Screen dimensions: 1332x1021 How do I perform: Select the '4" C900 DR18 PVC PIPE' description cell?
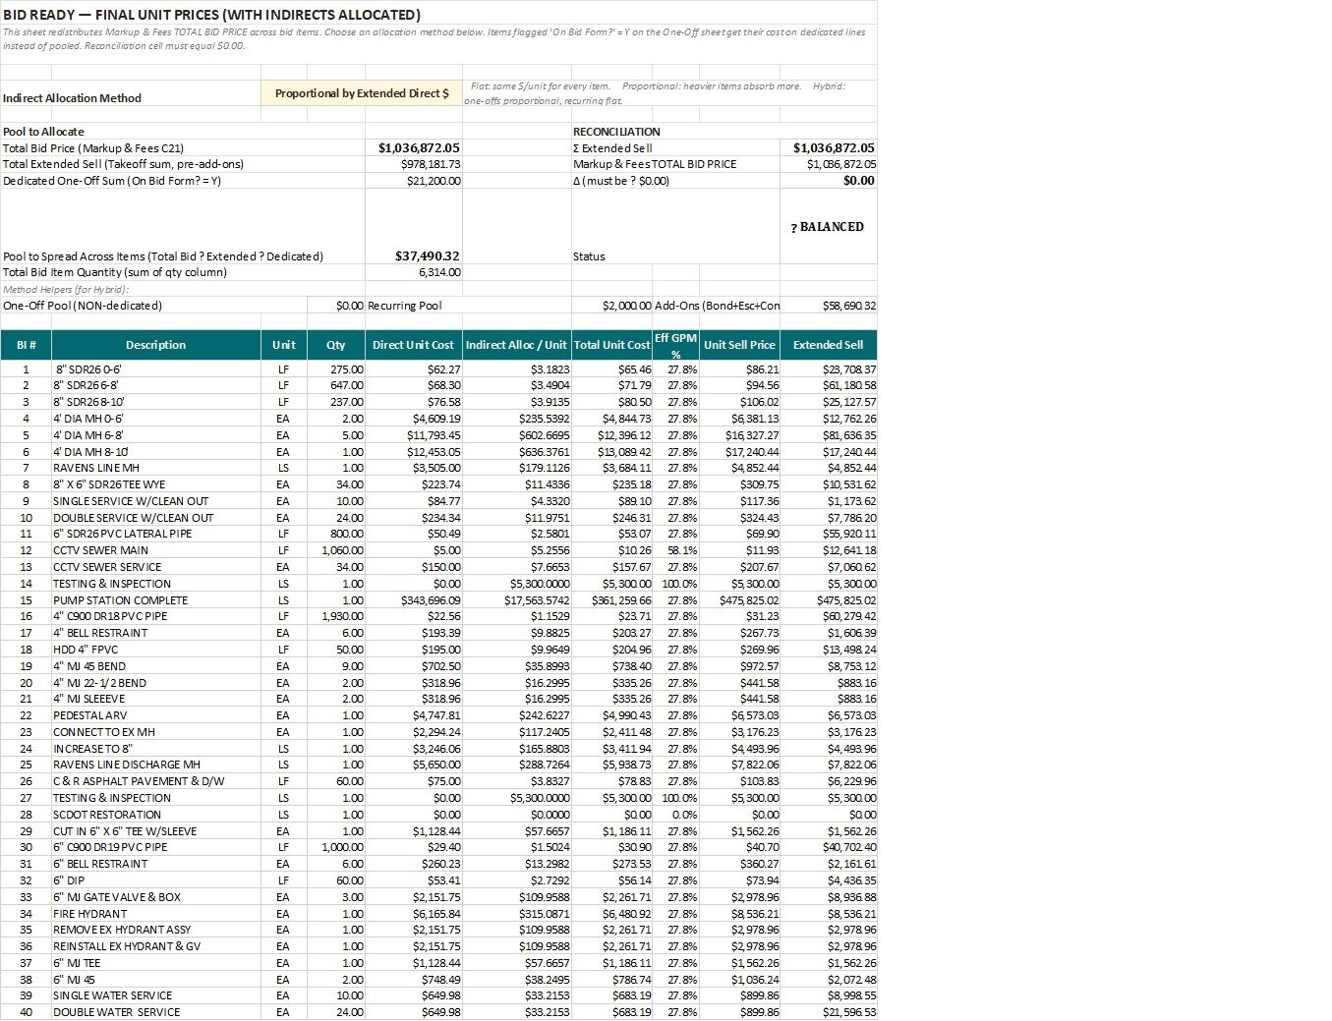pos(156,616)
